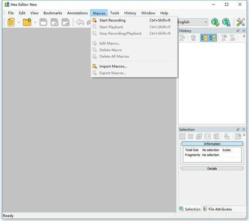
Task: Choose Import Macros... menu entry
Action: tap(134, 66)
